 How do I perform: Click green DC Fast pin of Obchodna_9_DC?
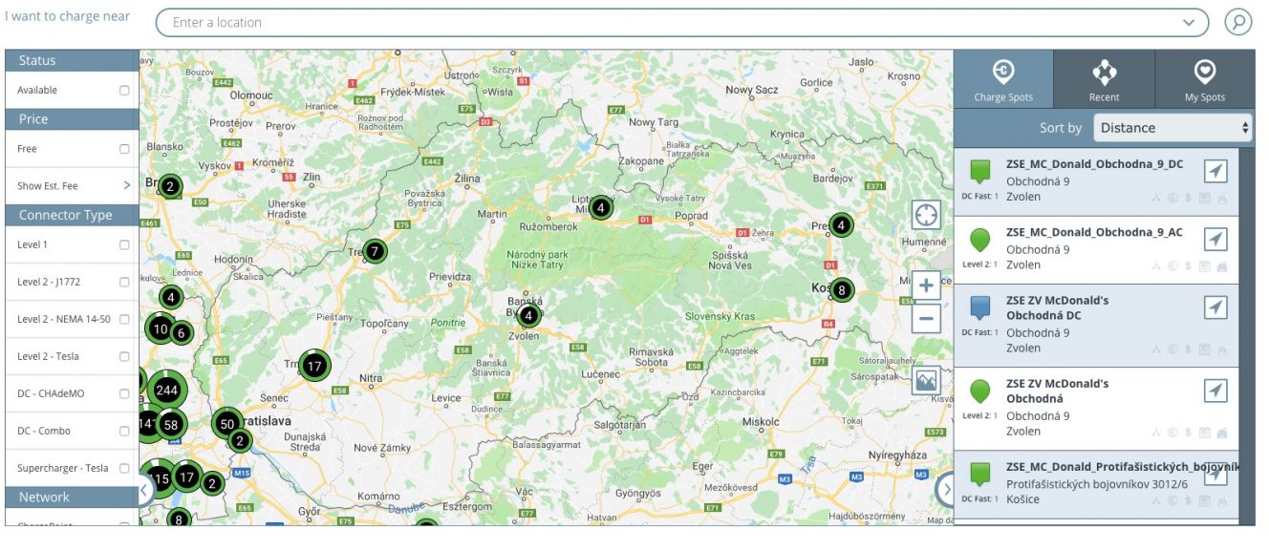coord(979,172)
